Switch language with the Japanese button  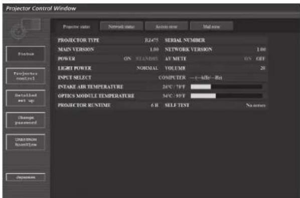[26, 177]
